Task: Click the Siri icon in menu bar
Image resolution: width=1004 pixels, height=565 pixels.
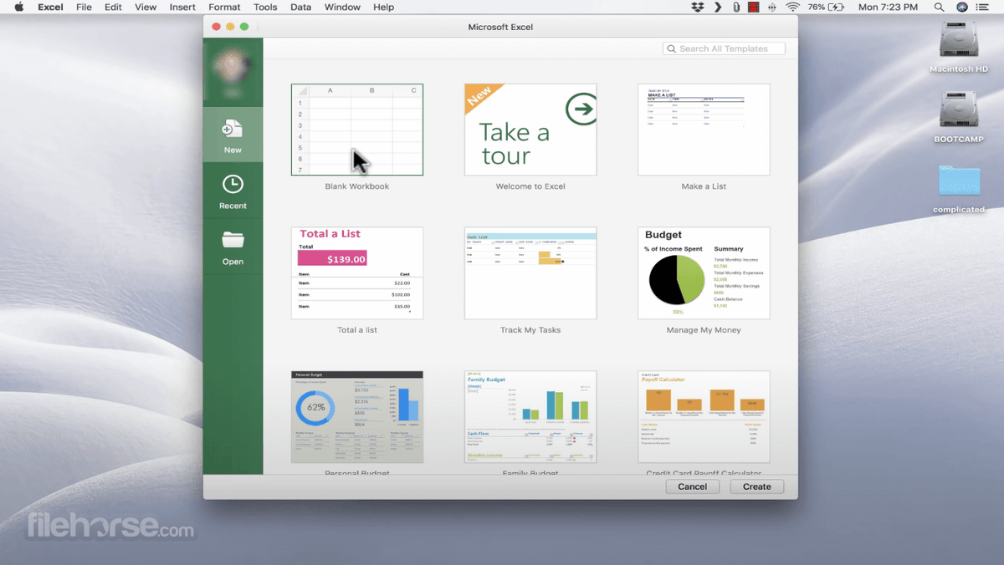Action: pyautogui.click(x=962, y=8)
